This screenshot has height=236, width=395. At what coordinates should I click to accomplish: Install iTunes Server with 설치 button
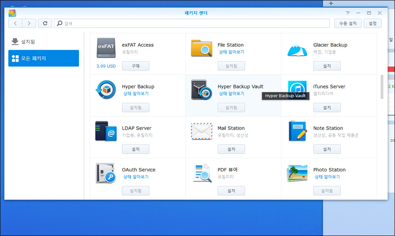327,107
